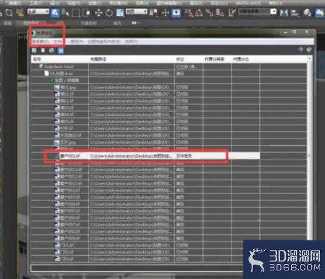325x279 pixels.
Task: Open the selection filter dropdown
Action: pos(38,11)
